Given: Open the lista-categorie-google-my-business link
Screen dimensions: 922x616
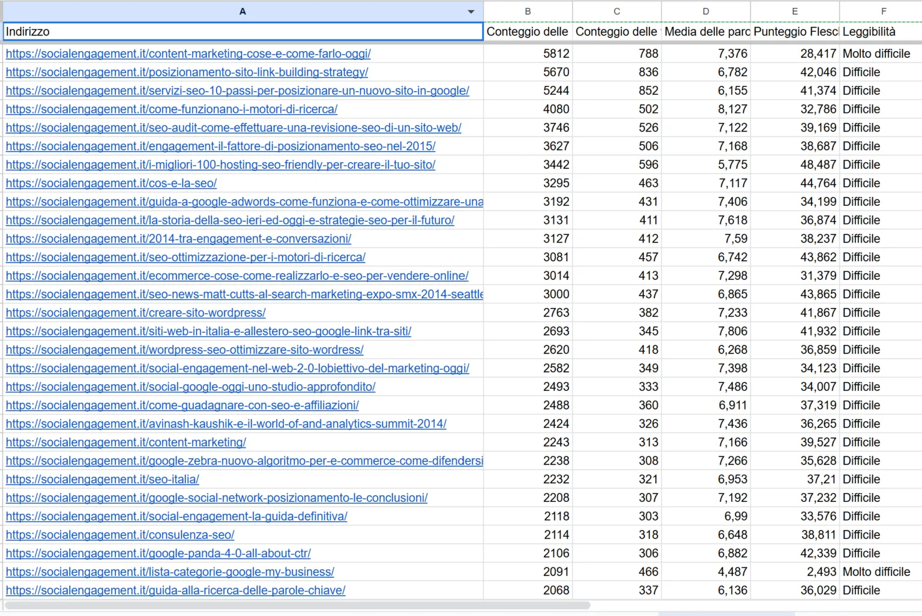Looking at the screenshot, I should click(x=170, y=572).
